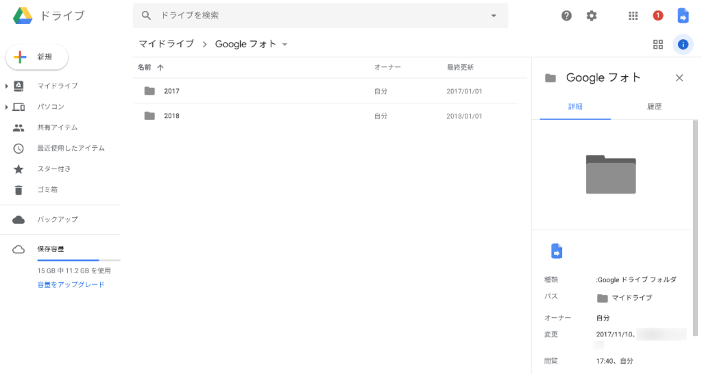This screenshot has width=702, height=374.
Task: Click the storage usage progress bar
Action: pos(79,260)
